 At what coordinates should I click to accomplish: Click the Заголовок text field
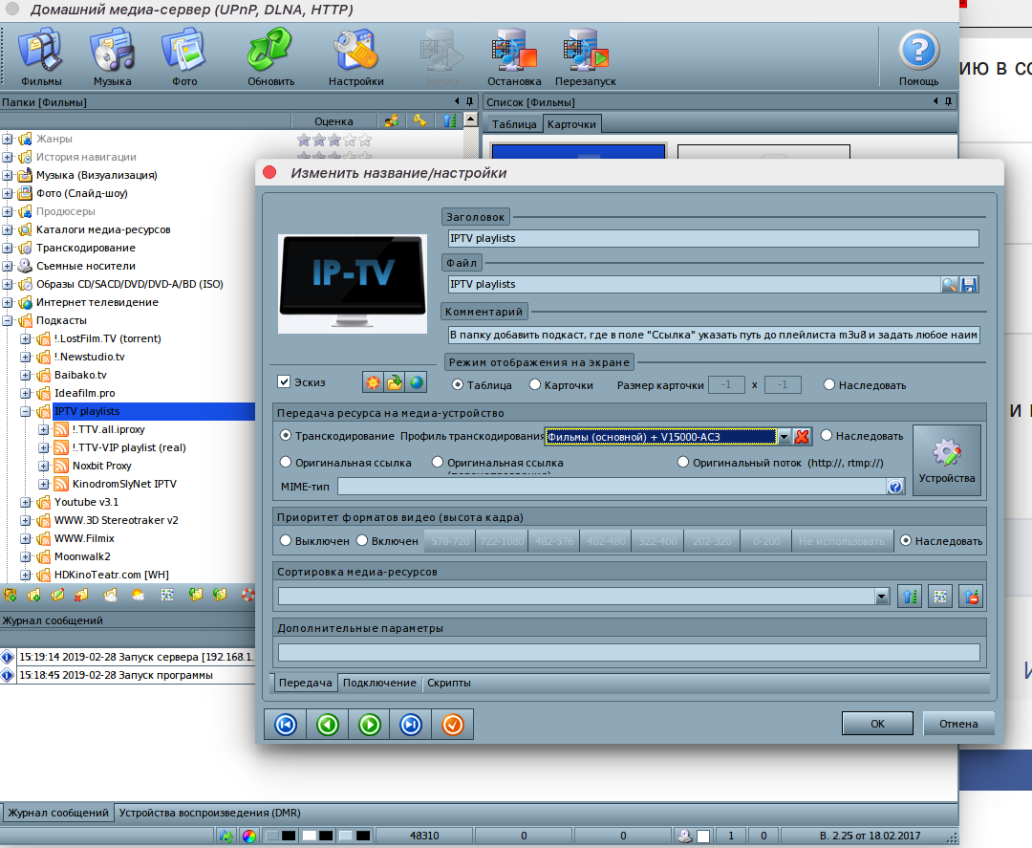pos(713,239)
